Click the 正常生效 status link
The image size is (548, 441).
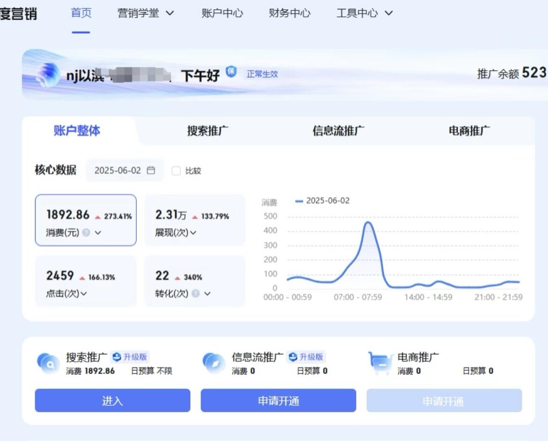pyautogui.click(x=262, y=74)
